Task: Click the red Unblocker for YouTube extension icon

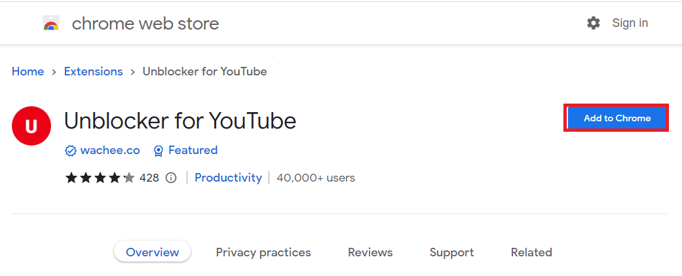Action: pos(31,126)
